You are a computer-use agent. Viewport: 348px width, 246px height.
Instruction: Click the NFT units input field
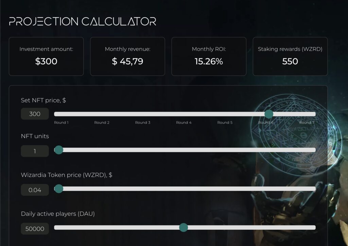[x=35, y=151]
